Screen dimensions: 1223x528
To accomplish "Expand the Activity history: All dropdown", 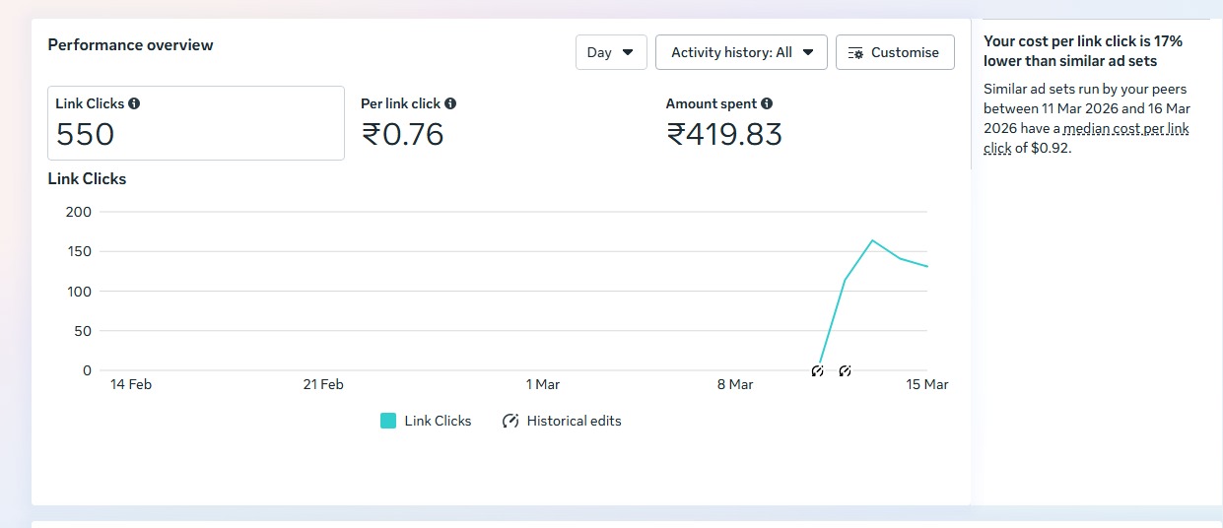I will (741, 52).
